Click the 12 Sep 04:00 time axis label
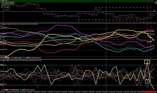Image resolution: width=157 pixels, height=93 pixels. 112,92
